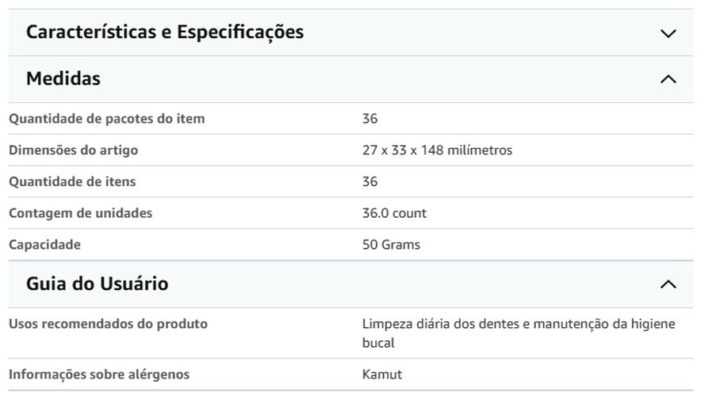Collapse the Medidas section chevron

[668, 79]
